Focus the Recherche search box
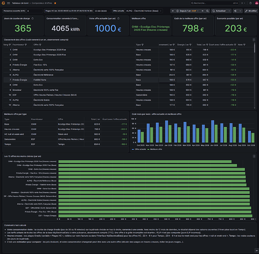259x254 pixels. click(x=214, y=3)
